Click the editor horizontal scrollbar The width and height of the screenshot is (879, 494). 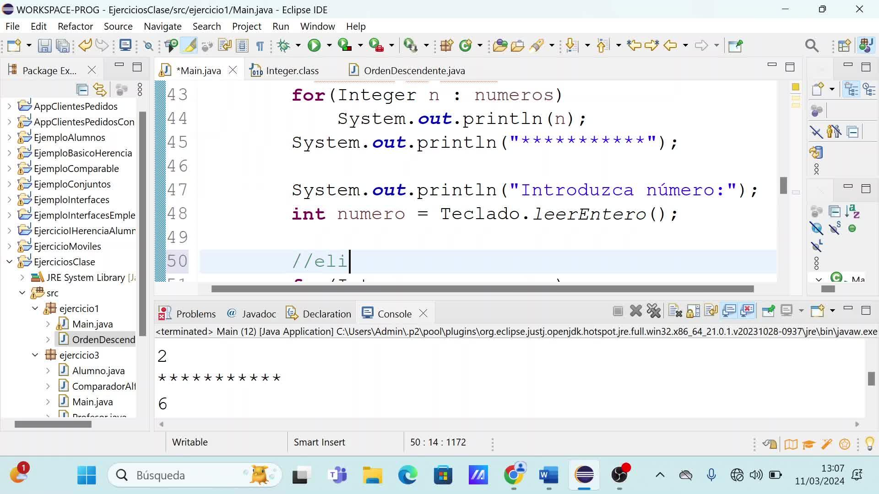pyautogui.click(x=482, y=289)
